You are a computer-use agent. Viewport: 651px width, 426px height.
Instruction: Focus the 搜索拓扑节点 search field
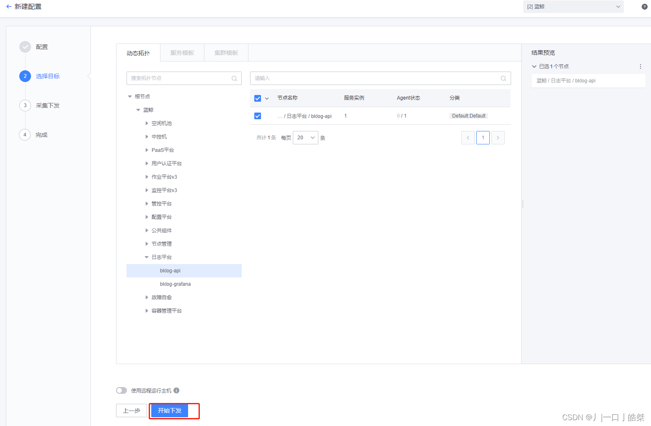coord(184,78)
